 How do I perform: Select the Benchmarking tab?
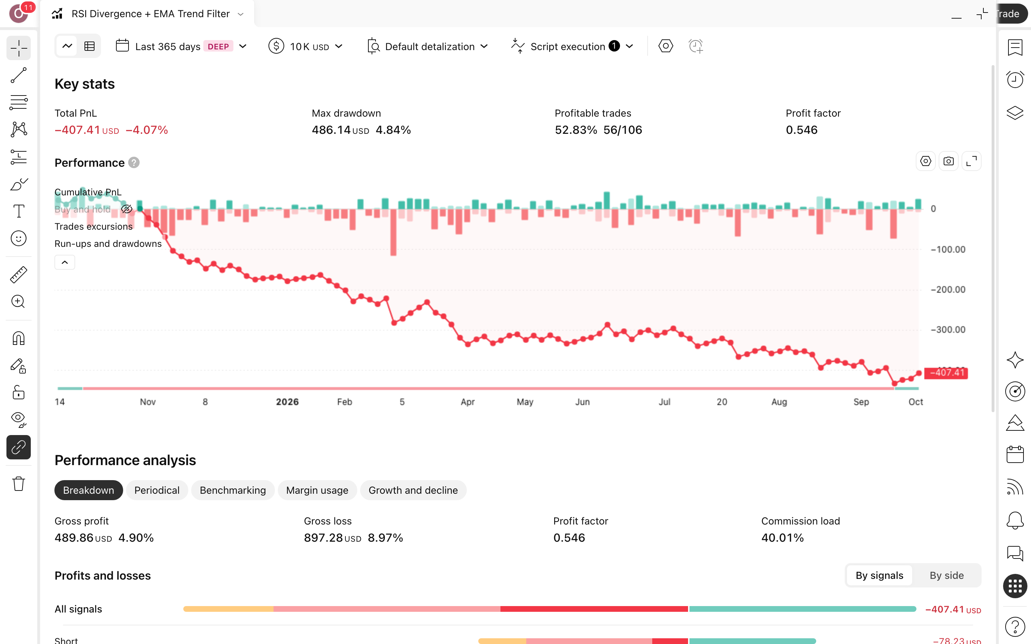(x=233, y=490)
